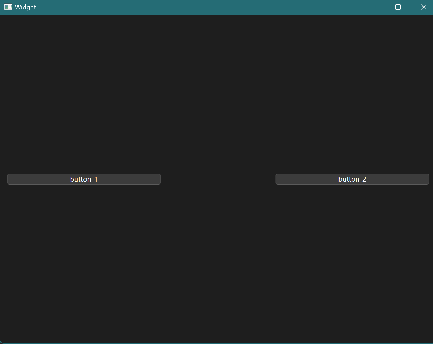Minimize the Widget window
Screen dimensions: 433x344
click(x=373, y=7)
